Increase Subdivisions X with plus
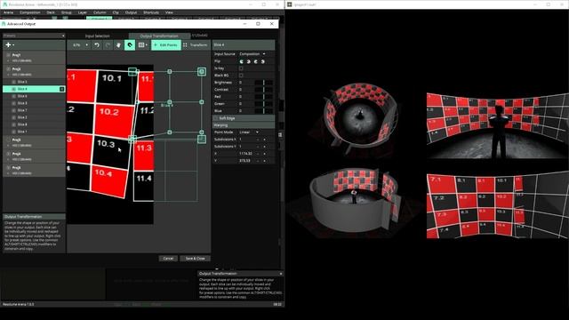569x320 pixels. pos(264,140)
